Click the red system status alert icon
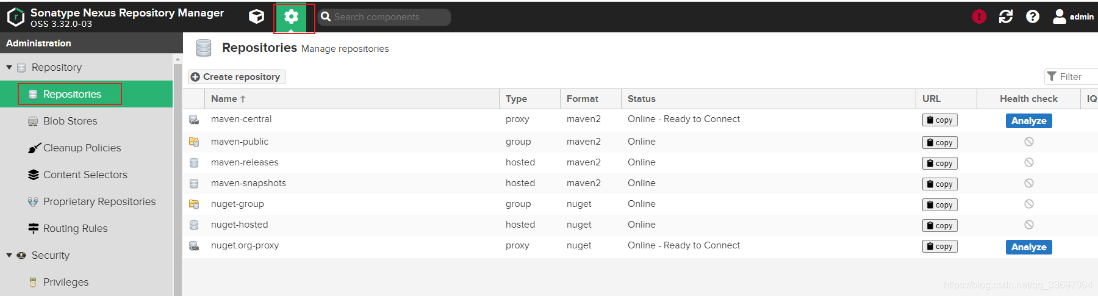The height and width of the screenshot is (296, 1098). (x=979, y=16)
